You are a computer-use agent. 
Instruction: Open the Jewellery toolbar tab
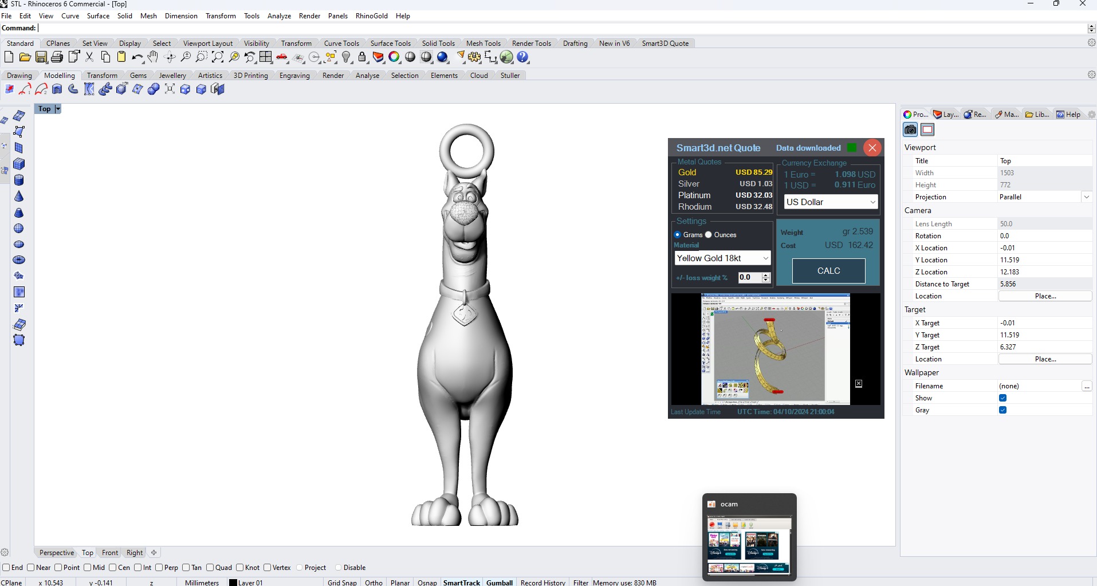(x=172, y=76)
